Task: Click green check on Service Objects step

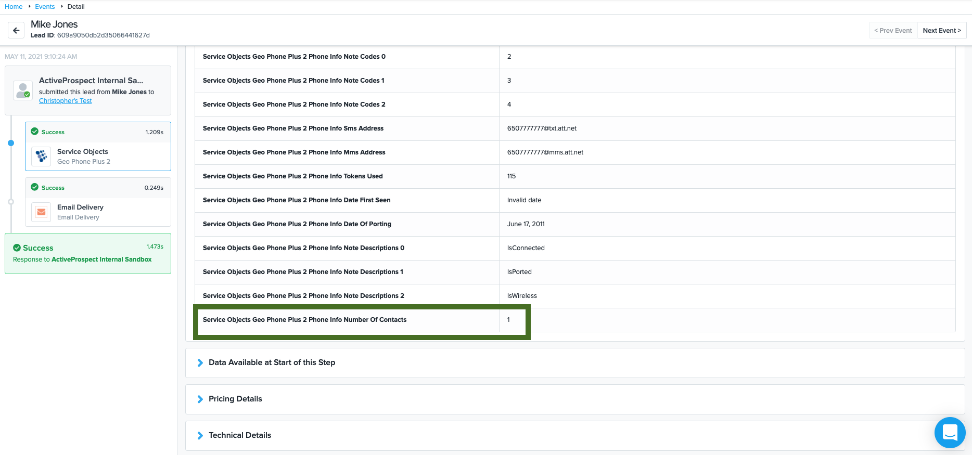Action: pyautogui.click(x=35, y=132)
